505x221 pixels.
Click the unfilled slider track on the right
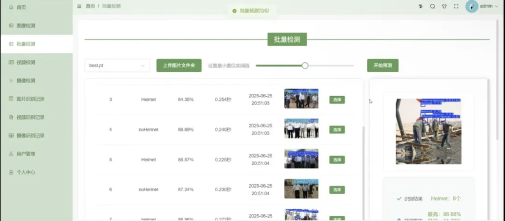pos(331,66)
